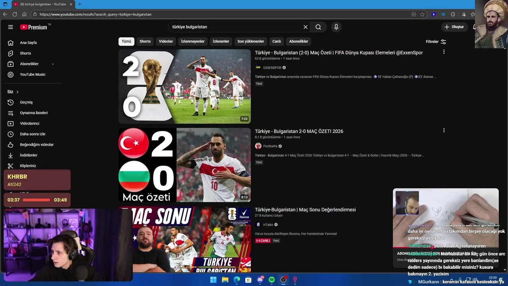Go to HTalks channel
The image size is (508, 286).
[x=268, y=225]
